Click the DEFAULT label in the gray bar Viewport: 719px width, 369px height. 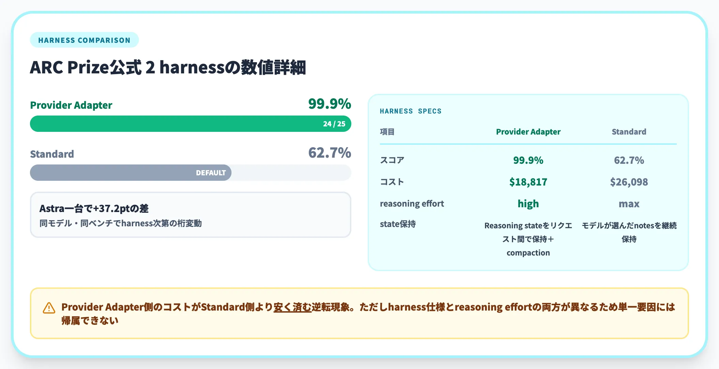pyautogui.click(x=211, y=173)
